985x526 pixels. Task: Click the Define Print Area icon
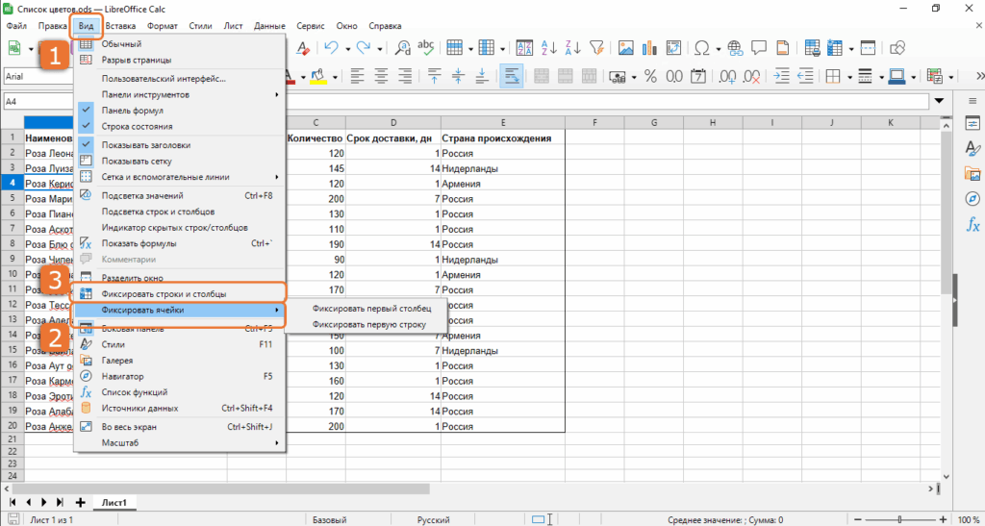812,48
